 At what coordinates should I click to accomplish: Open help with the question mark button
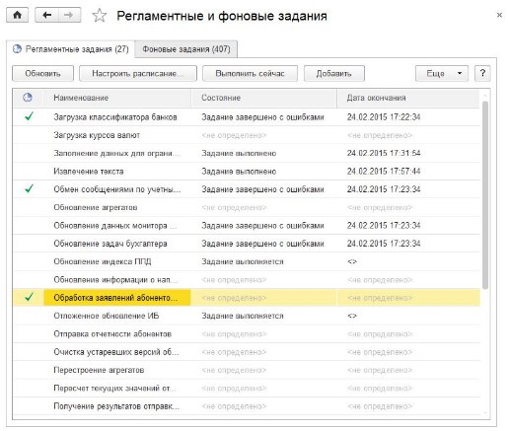[x=482, y=73]
